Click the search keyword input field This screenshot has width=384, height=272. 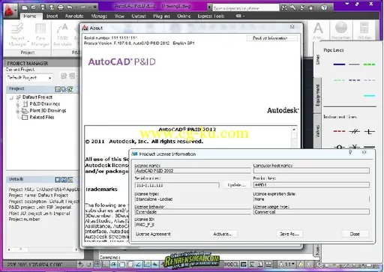coord(246,8)
